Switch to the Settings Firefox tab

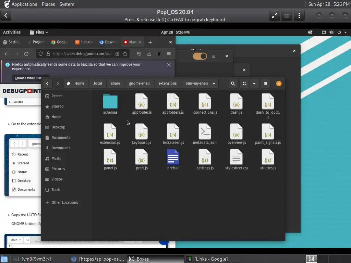[x=12, y=42]
